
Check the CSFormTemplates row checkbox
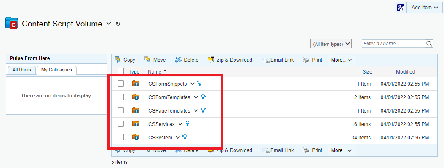pos(120,97)
